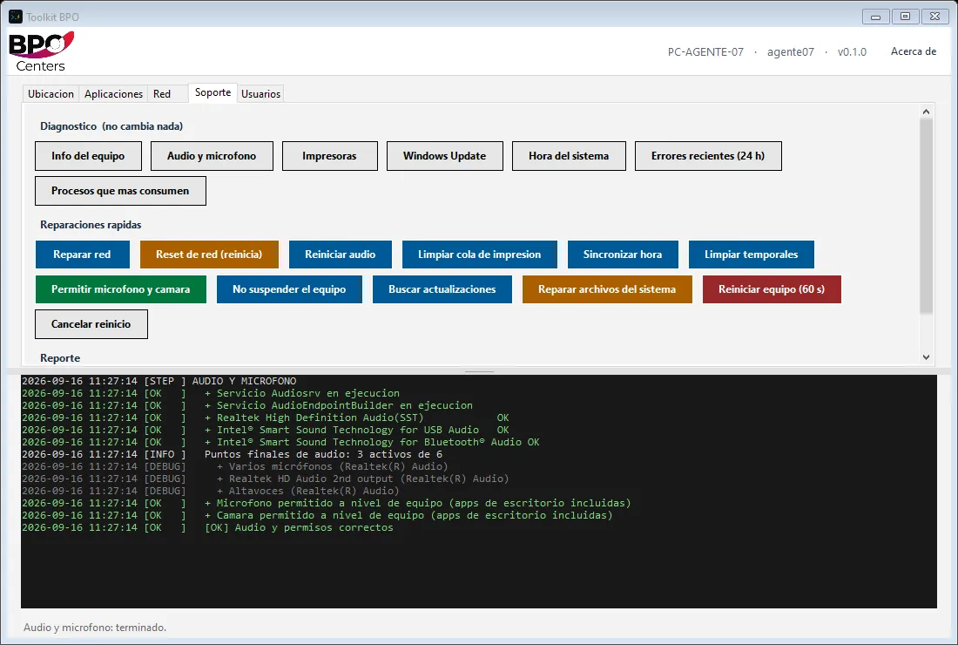The height and width of the screenshot is (645, 958).
Task: Click the 'Servicio Audiosrv en ejecucion' log line
Action: 210,393
